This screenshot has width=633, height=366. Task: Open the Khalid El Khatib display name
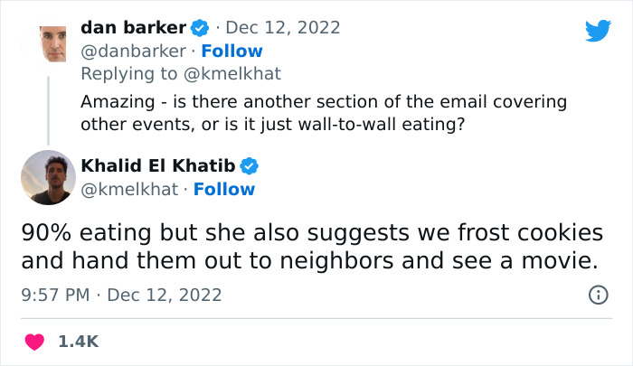[158, 165]
